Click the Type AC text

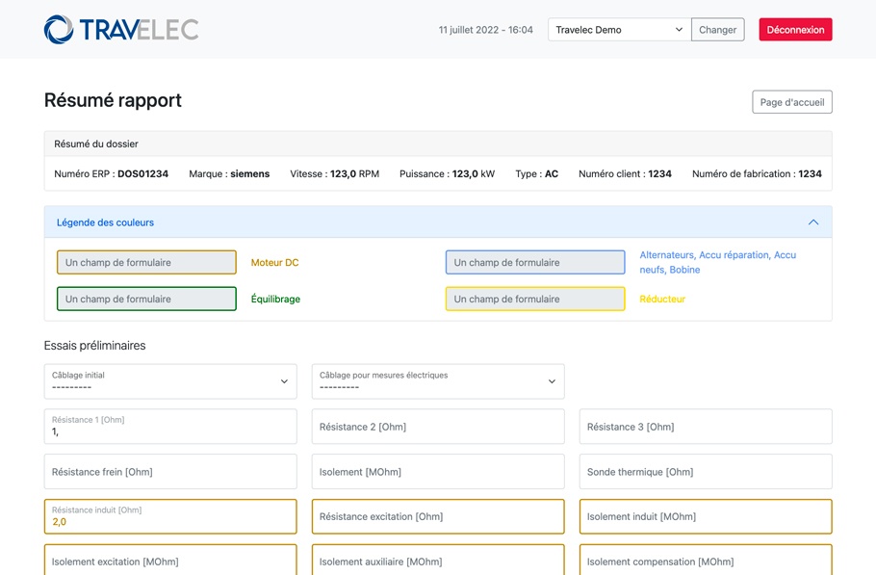tap(537, 173)
